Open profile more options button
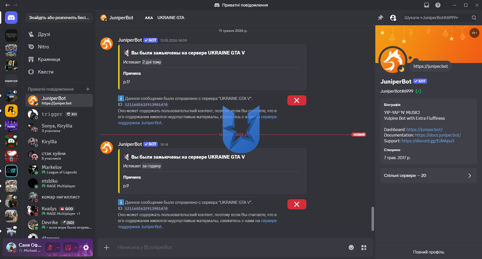 pos(474,33)
